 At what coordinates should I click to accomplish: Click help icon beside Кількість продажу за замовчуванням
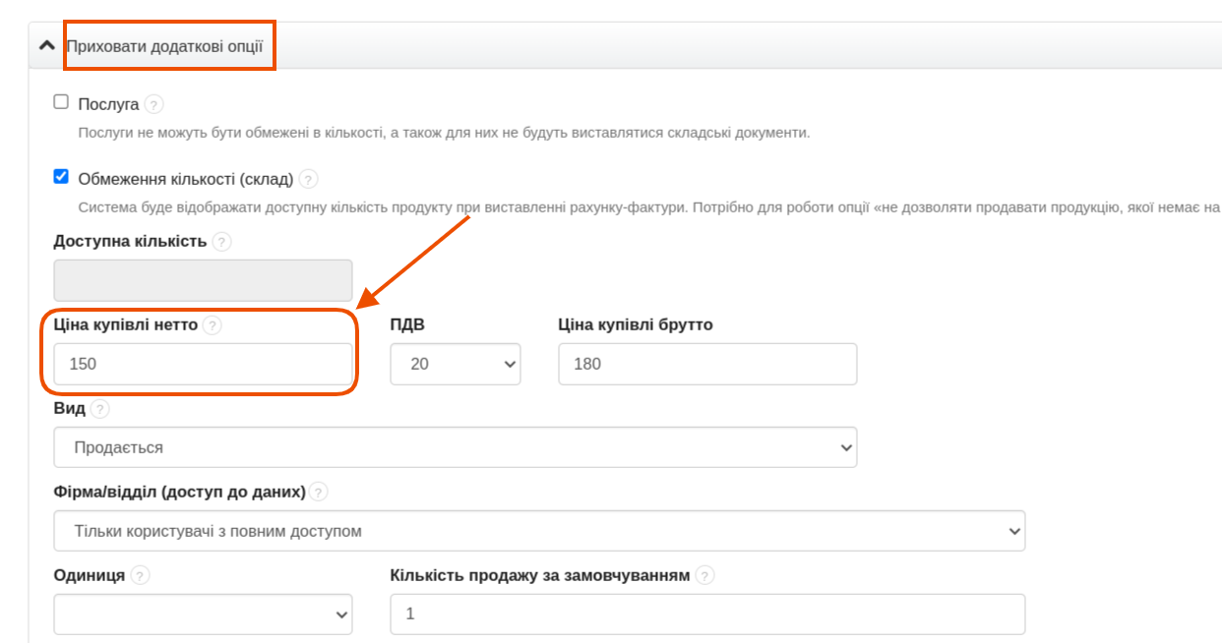coord(705,575)
